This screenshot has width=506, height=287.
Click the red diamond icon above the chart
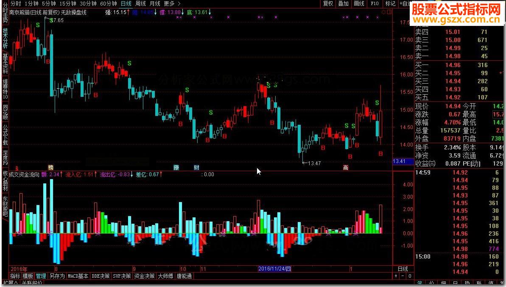pyautogui.click(x=384, y=12)
